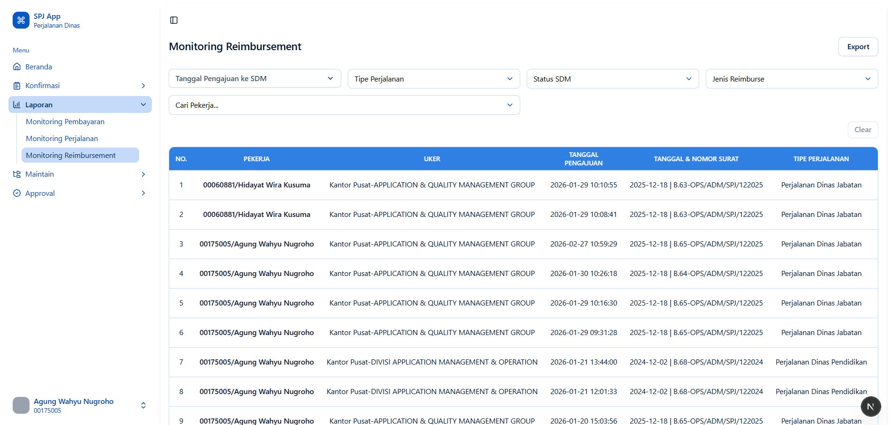Select Monitoring Reimbursement submenu item
Screen dimensions: 890x425
tap(80, 155)
